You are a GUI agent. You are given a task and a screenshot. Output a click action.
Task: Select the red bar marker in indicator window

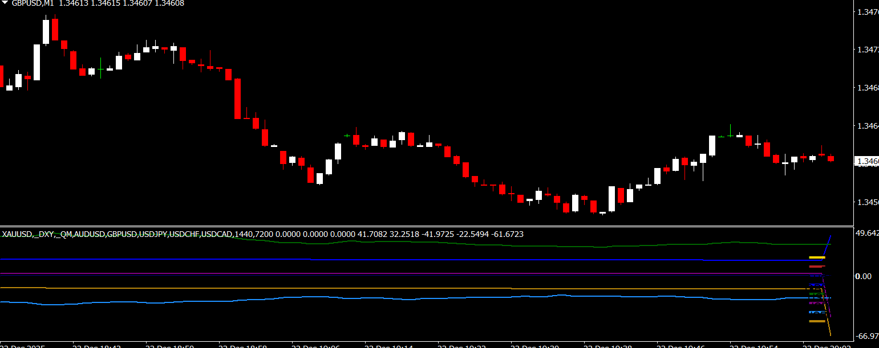tap(817, 266)
